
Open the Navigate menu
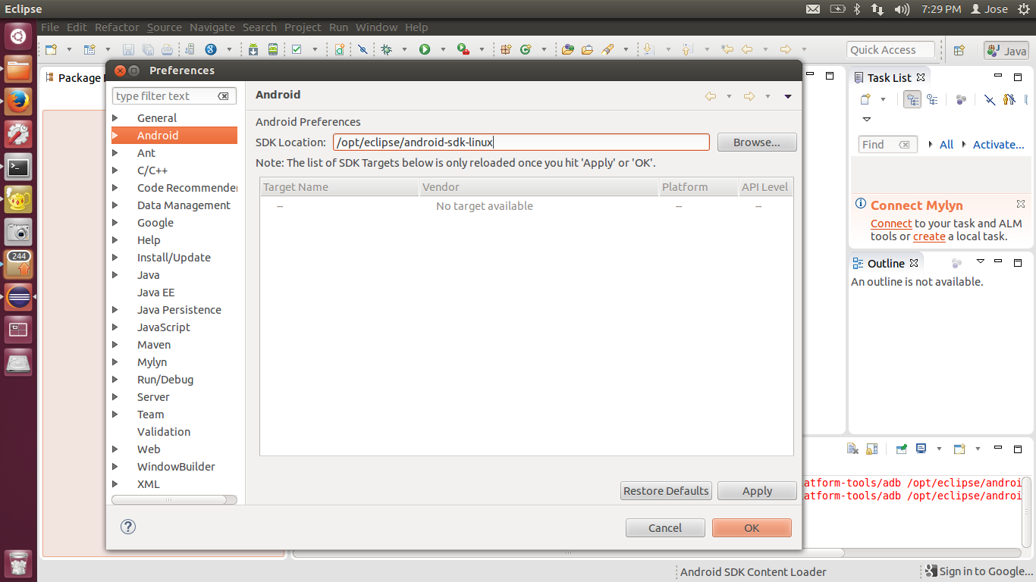pos(212,27)
